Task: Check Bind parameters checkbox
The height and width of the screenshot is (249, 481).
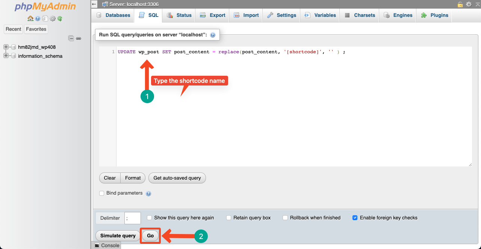Action: tap(101, 193)
